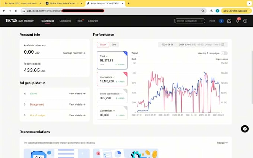Switch to TikTok Shop Seller Center tab

point(64,3)
